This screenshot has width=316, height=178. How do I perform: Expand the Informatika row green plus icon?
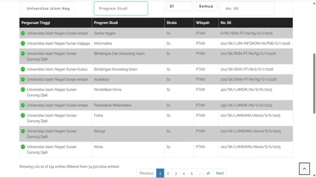point(23,44)
